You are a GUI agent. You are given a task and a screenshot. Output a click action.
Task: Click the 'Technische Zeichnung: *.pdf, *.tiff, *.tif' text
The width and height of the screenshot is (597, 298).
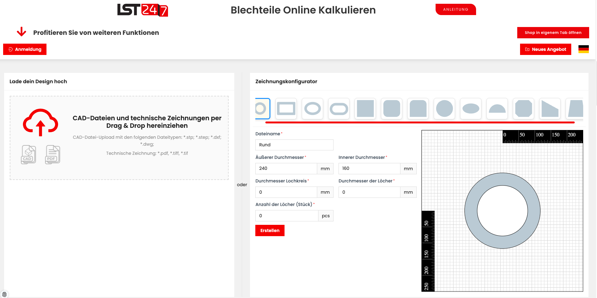pyautogui.click(x=147, y=153)
